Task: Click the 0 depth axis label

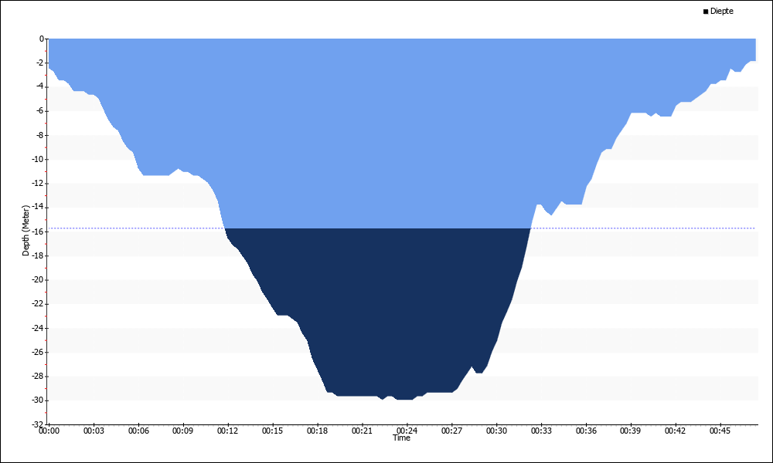Action: [x=42, y=39]
